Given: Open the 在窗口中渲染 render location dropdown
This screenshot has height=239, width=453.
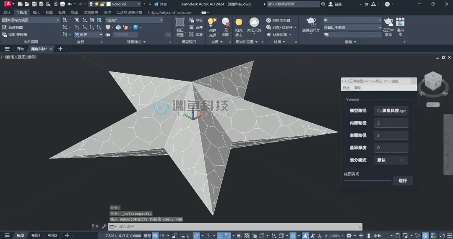Looking at the screenshot, I should [352, 27].
